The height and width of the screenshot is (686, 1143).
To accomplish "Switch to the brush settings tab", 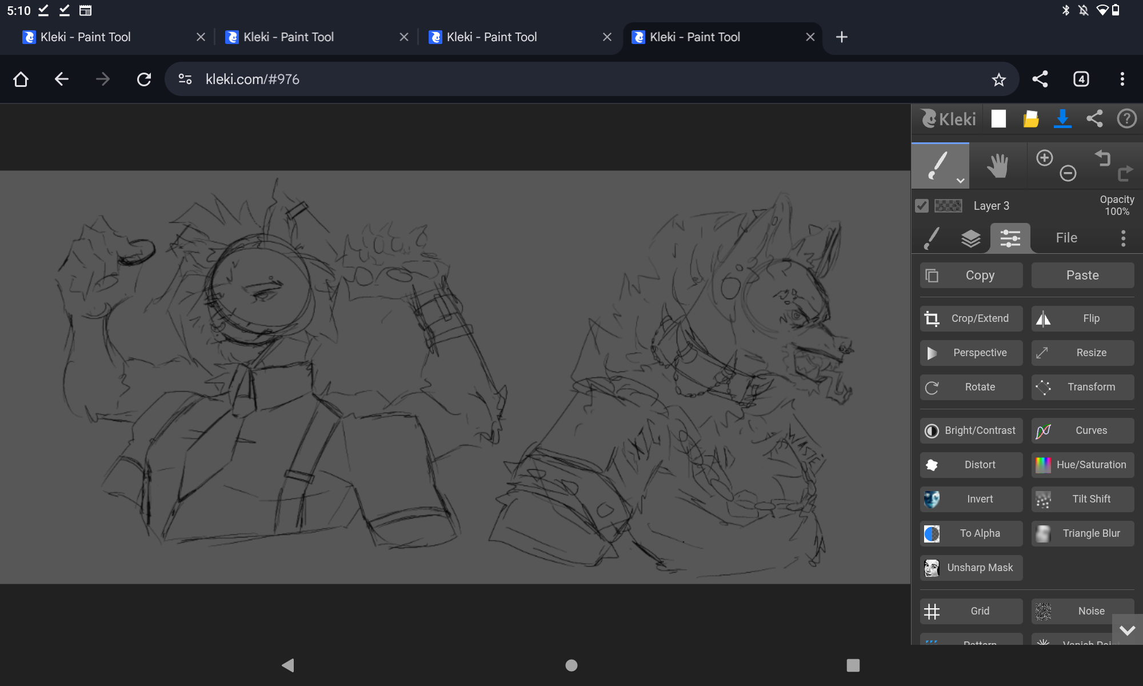I will [932, 238].
